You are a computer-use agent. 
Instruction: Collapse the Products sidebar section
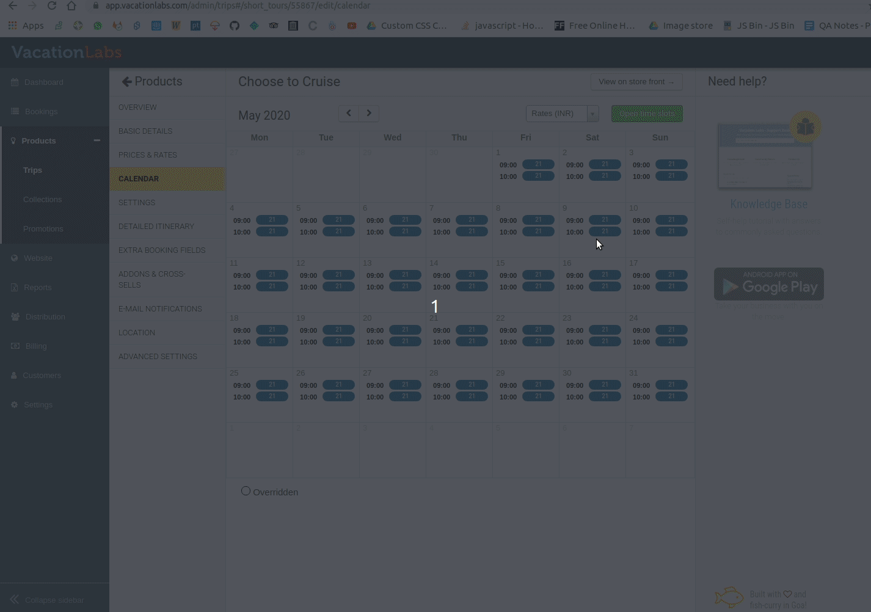[x=97, y=140]
